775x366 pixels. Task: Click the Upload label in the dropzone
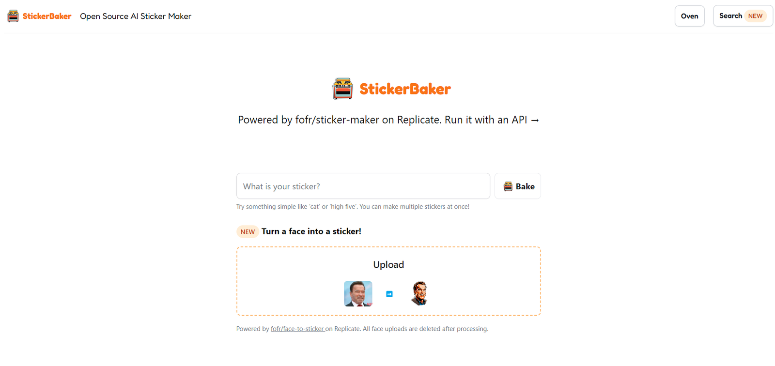[x=388, y=264]
